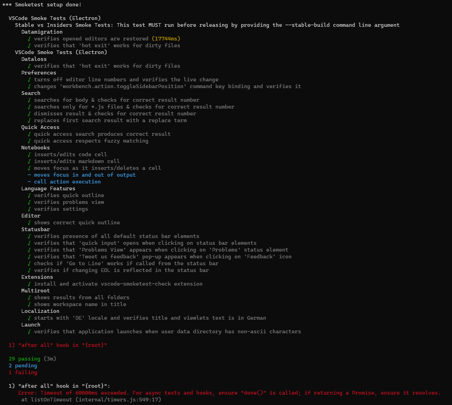Image resolution: width=452 pixels, height=405 pixels.
Task: Select the 'Quick Access' suite heading
Action: (x=40, y=127)
